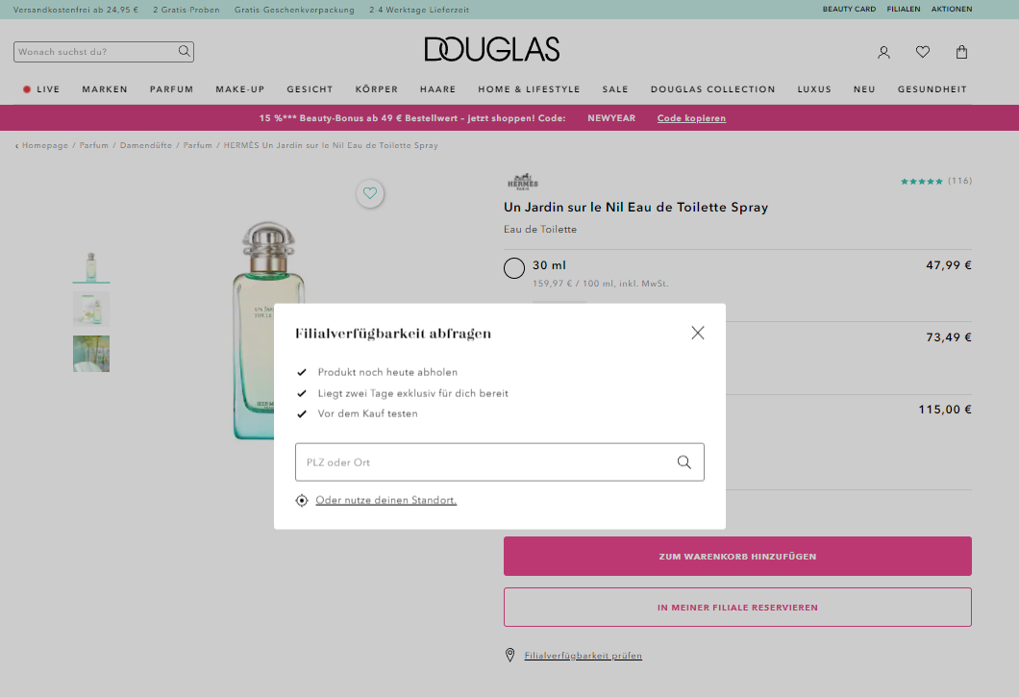Click the Code kopieren link
Viewport: 1019px width, 697px height.
[x=691, y=118]
